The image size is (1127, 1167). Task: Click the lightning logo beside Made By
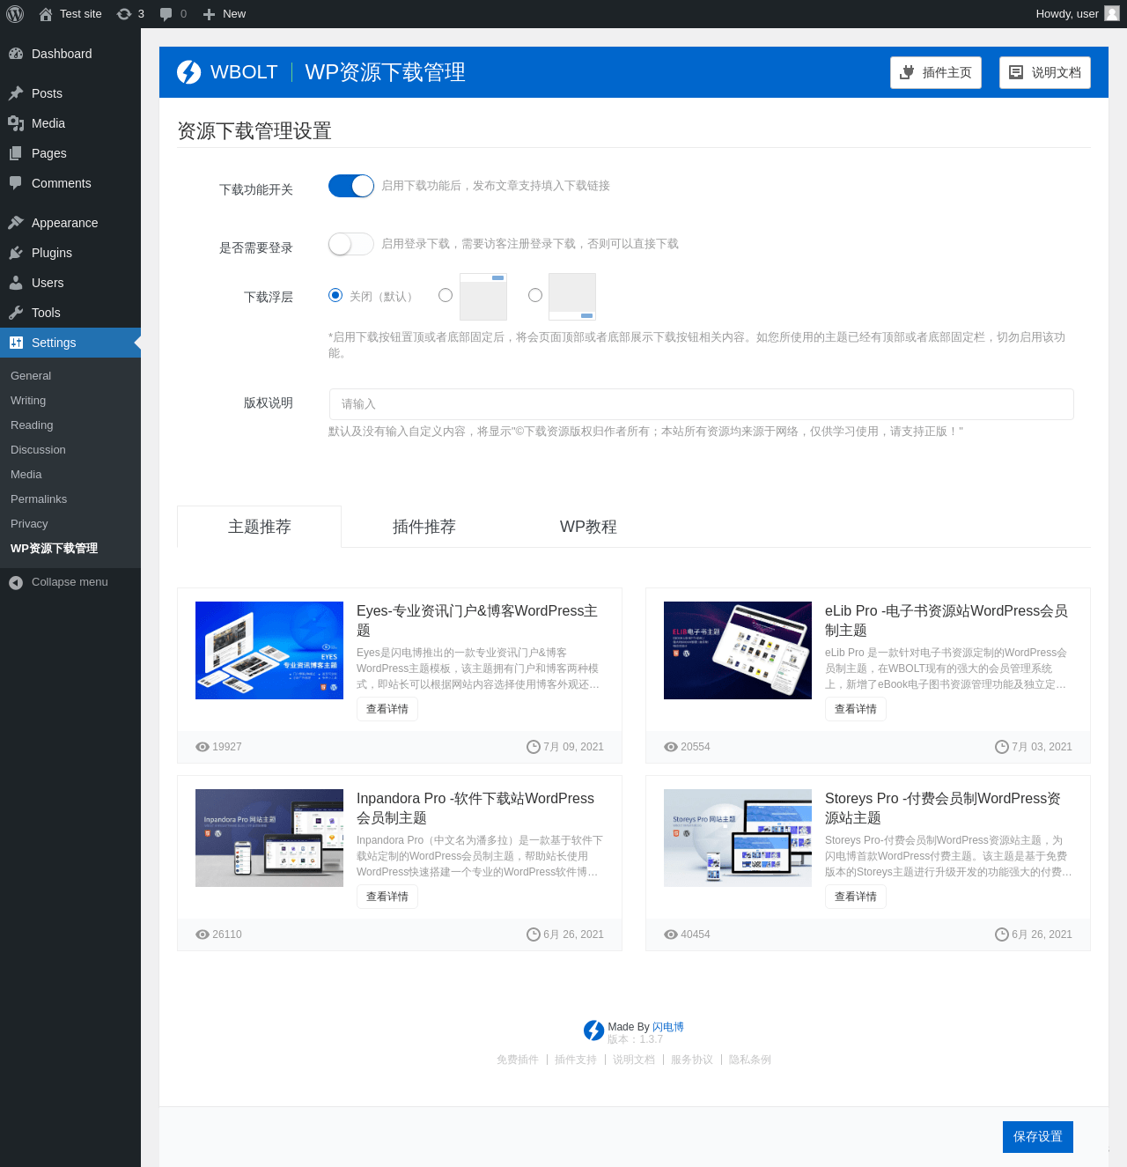point(594,1030)
